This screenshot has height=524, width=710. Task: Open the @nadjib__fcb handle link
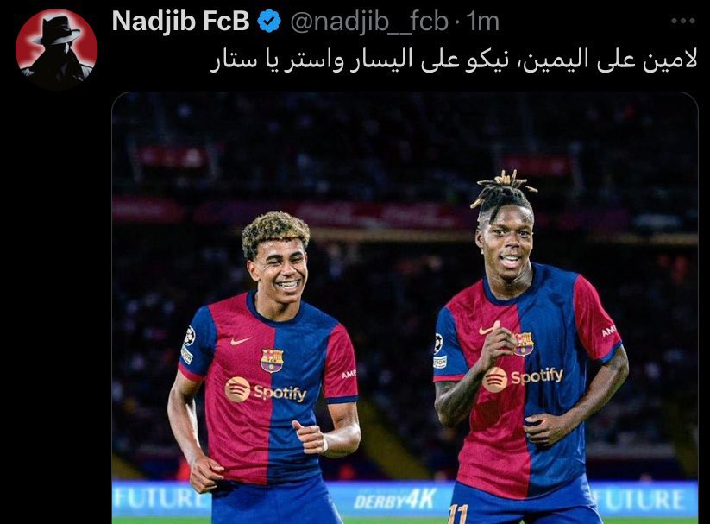[x=369, y=22]
